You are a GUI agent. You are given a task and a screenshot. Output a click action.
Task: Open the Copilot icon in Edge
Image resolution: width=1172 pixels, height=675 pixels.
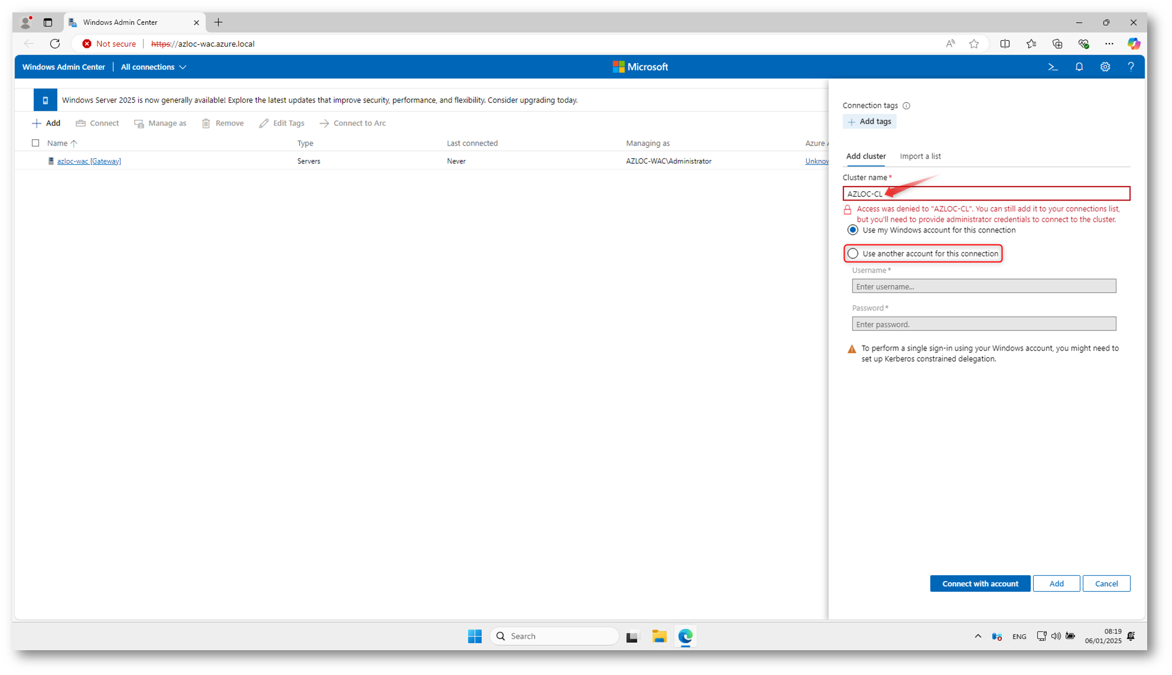click(x=1133, y=44)
